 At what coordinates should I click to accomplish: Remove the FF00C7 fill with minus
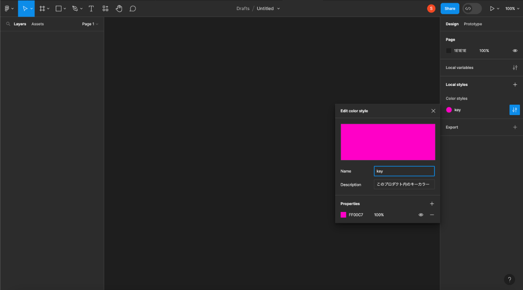[x=432, y=215]
